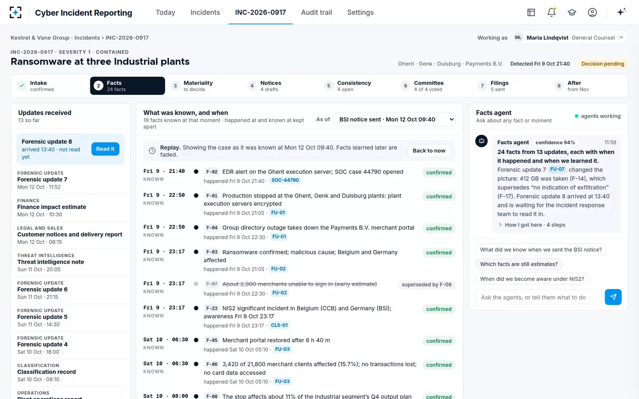Open the Working as role dropdown chevron
Image resolution: width=639 pixels, height=399 pixels.
pos(621,38)
